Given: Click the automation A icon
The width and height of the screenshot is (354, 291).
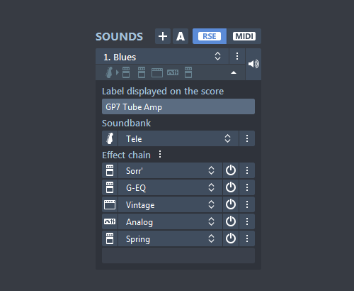Looking at the screenshot, I should coord(181,36).
